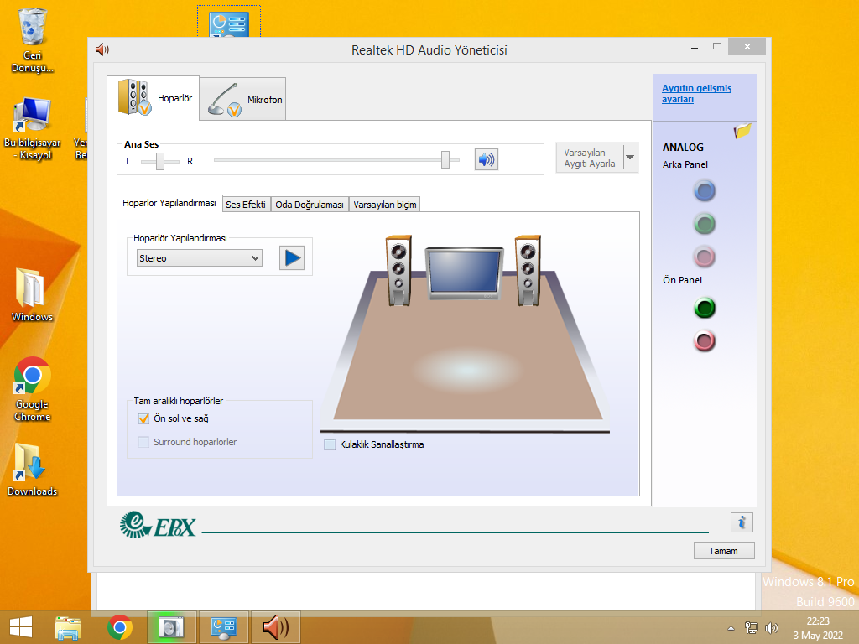Viewport: 859px width, 644px height.
Task: Click the connector settings folder icon
Action: (x=742, y=132)
